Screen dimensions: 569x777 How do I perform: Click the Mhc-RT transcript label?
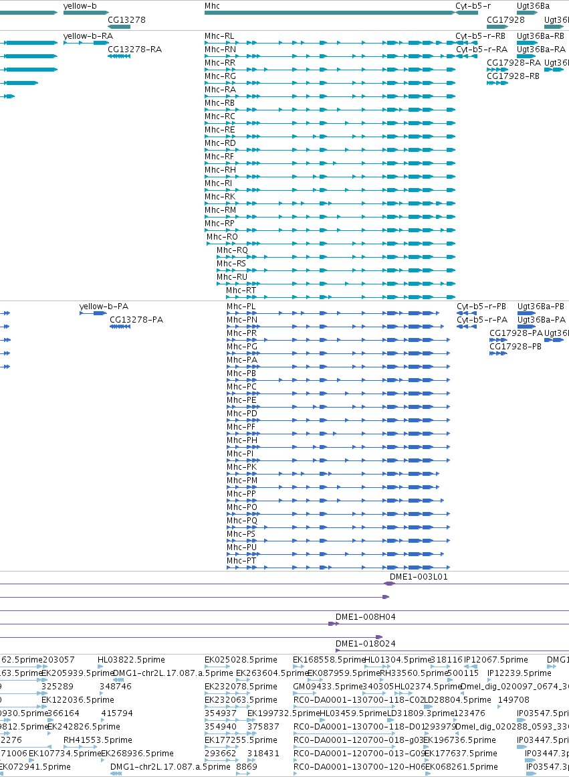241,290
